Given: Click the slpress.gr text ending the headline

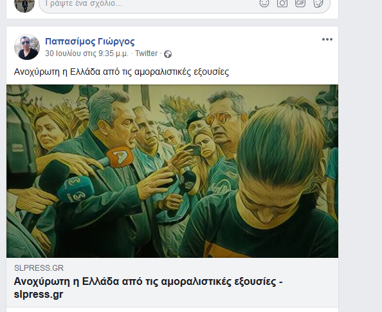Looking at the screenshot, I should click(x=39, y=295).
